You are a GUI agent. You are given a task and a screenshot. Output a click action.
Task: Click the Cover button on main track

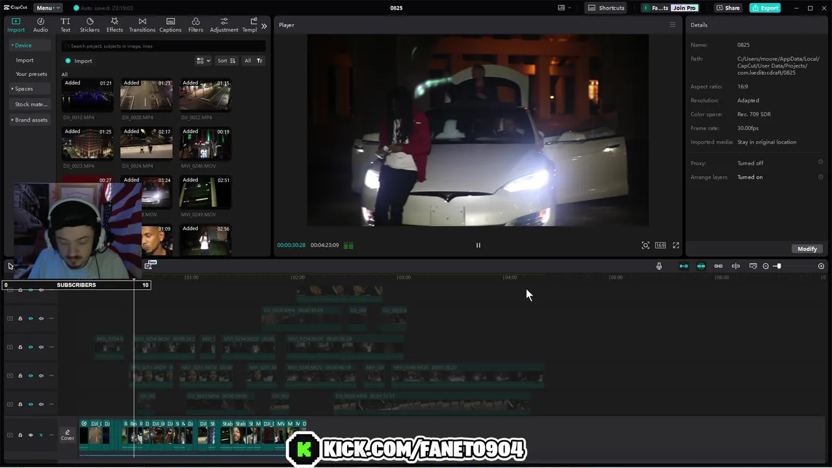tap(68, 435)
